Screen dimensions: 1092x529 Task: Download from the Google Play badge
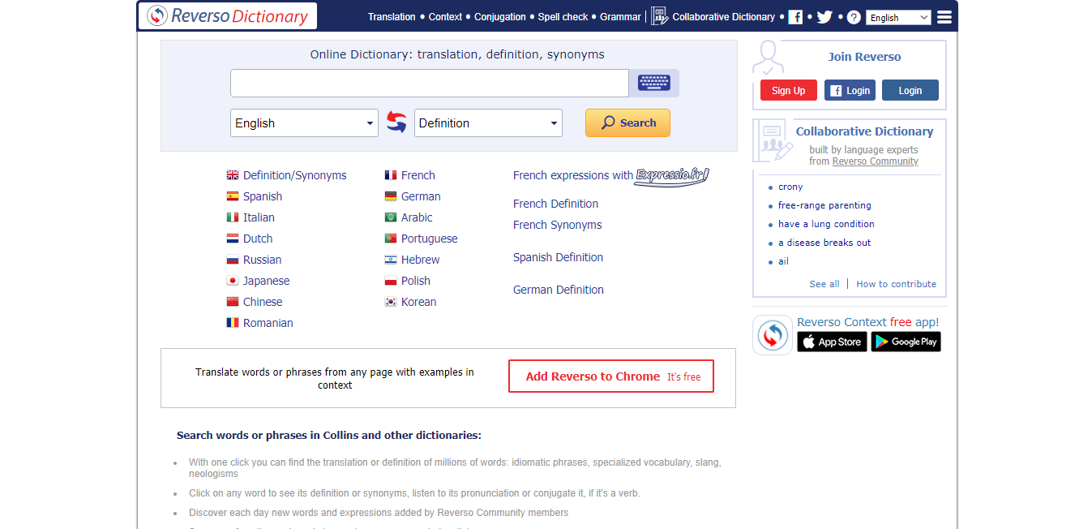click(906, 342)
